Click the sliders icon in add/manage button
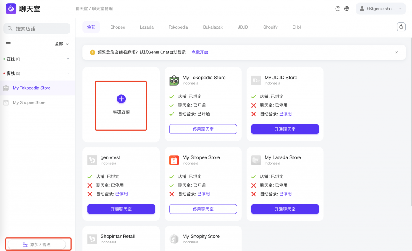The image size is (412, 251). [x=25, y=245]
